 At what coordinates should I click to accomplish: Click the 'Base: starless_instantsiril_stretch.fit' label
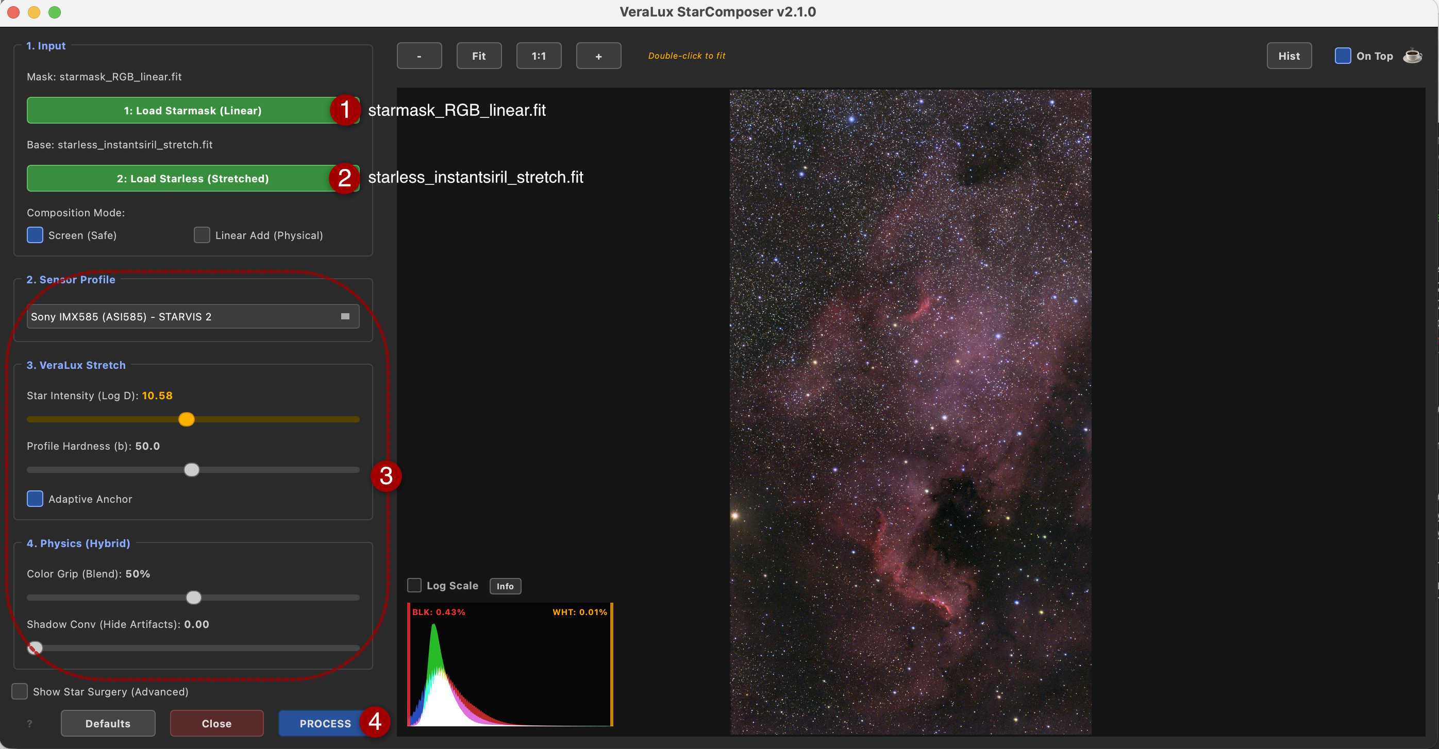coord(120,145)
